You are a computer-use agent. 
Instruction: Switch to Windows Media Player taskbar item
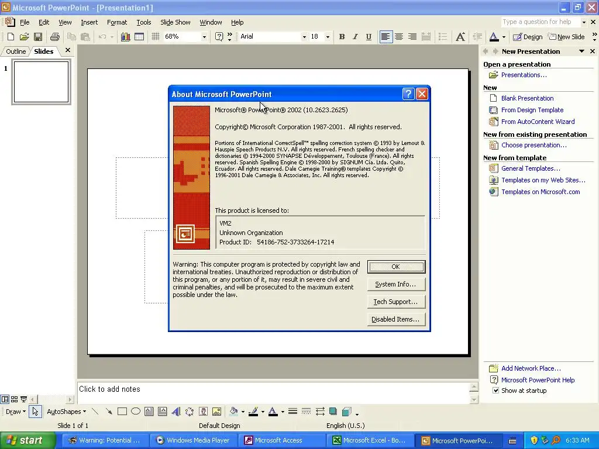click(193, 441)
